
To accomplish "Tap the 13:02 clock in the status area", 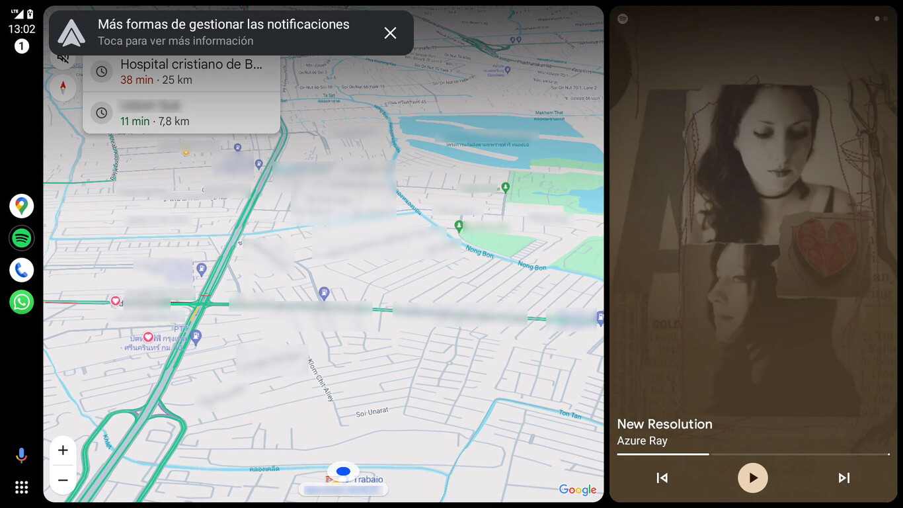I will pyautogui.click(x=22, y=30).
